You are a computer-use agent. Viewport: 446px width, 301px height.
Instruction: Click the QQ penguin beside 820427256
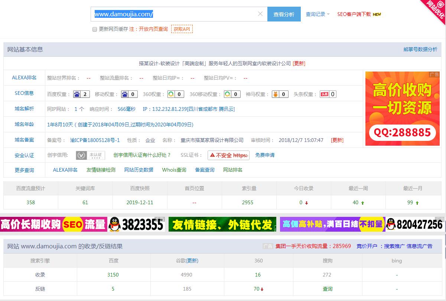(391, 224)
